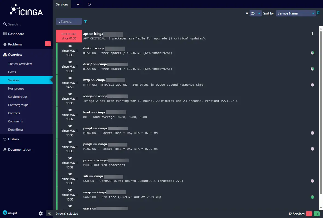The width and height of the screenshot is (323, 218).
Task: Click the refresh icon beside Services tab
Action: tap(89, 4)
